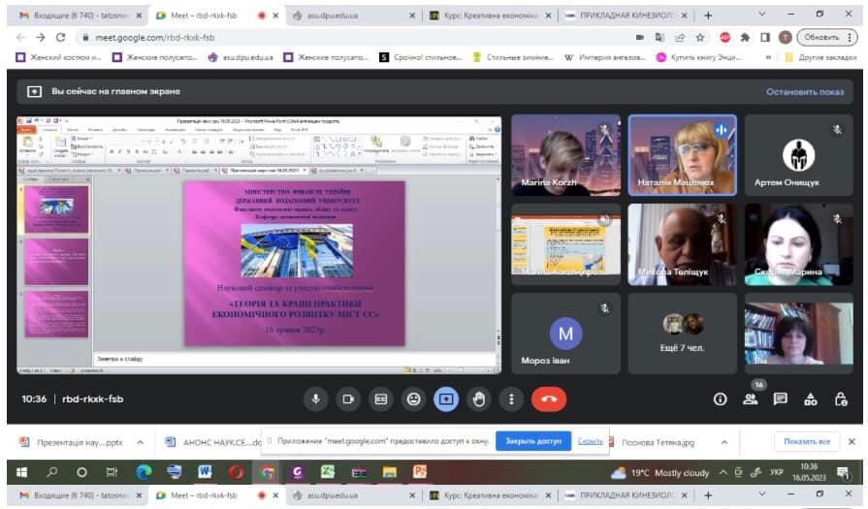Go forward in browser history
The image size is (868, 509).
point(41,37)
